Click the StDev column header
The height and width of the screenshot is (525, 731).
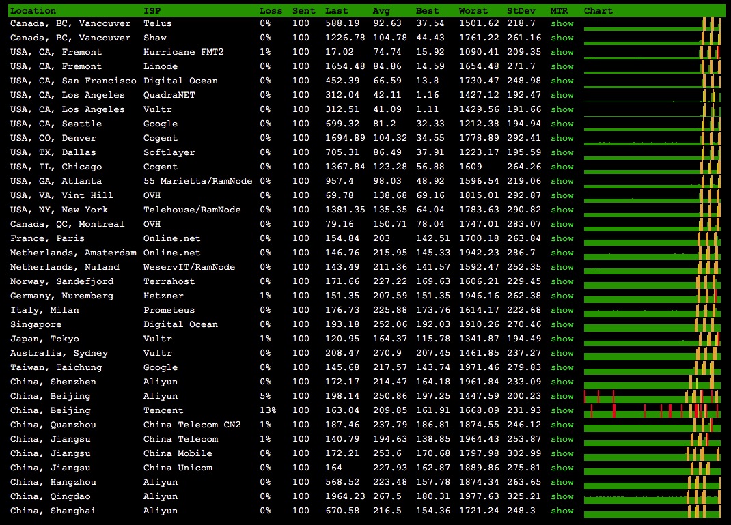(521, 10)
